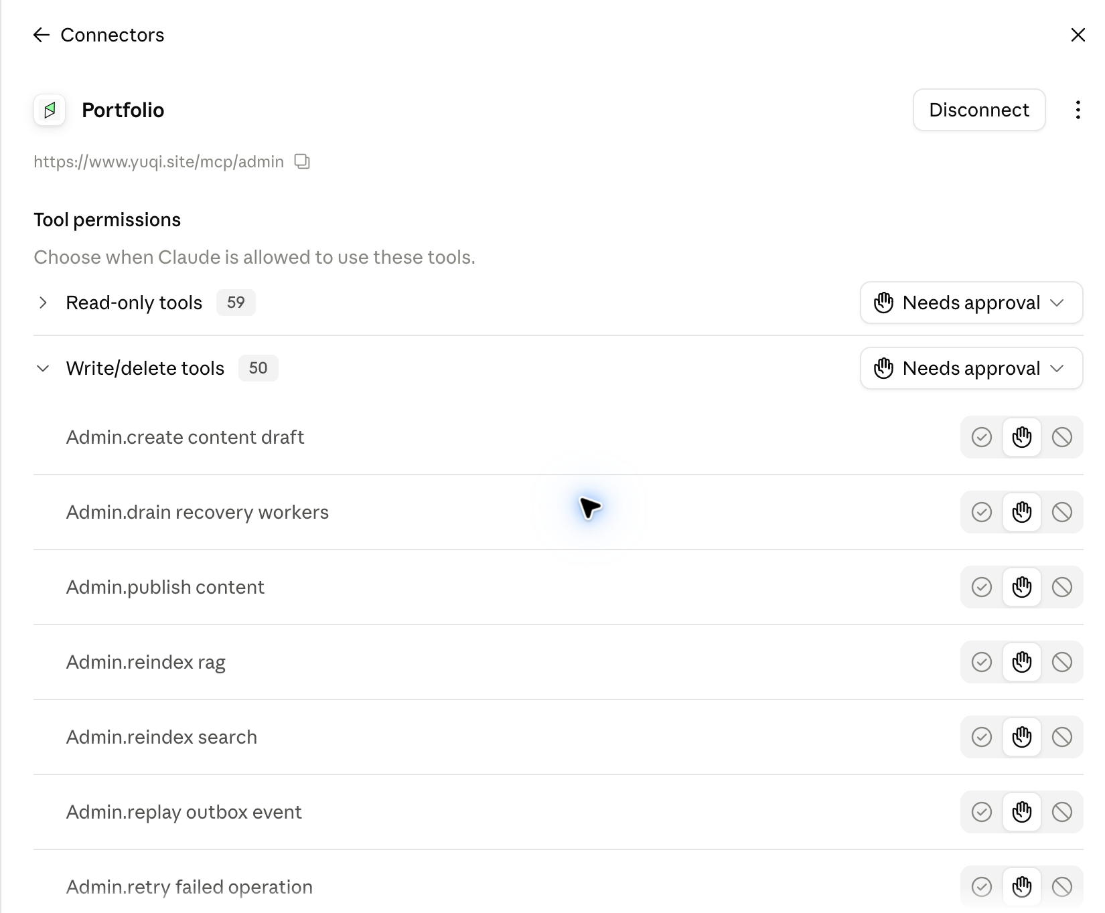The image size is (1105, 913).
Task: Click the Read-only tools count badge 59
Action: coord(236,303)
